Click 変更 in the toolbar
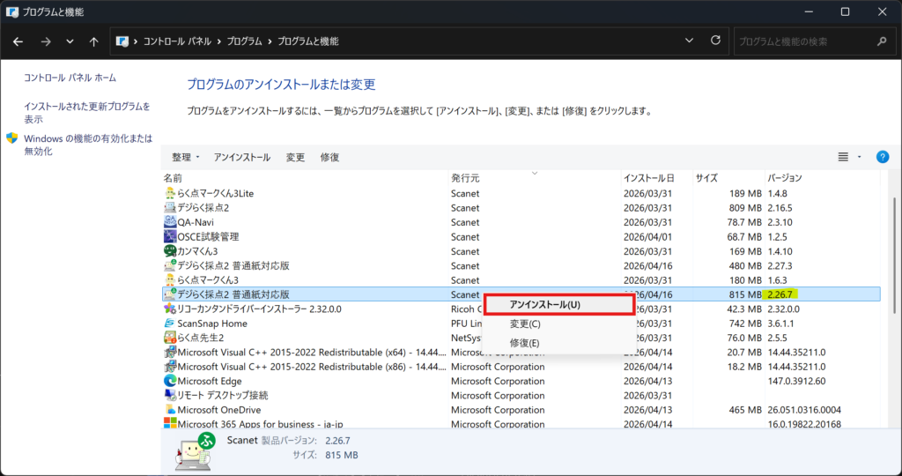The image size is (902, 476). point(296,157)
